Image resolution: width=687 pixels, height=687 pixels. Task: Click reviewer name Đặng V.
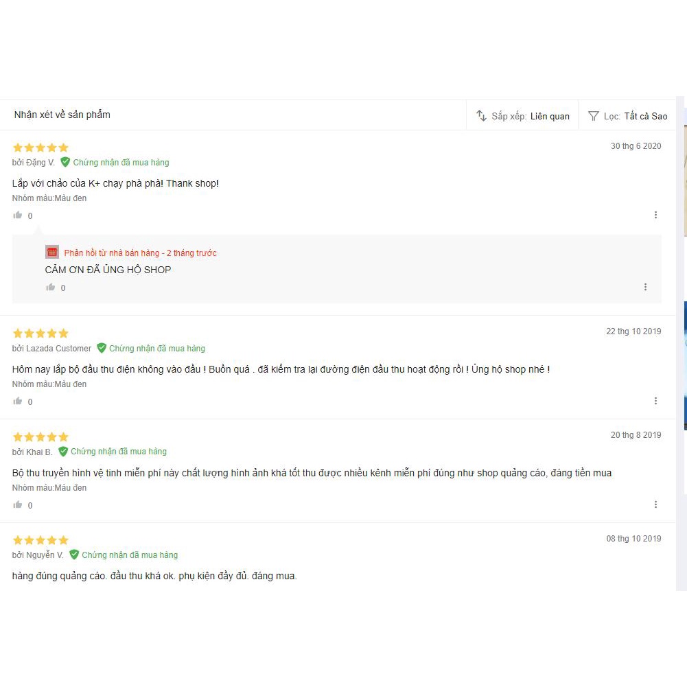tap(40, 163)
